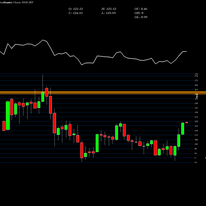Click the 91 price axis label
This screenshot has width=206, height=206.
(x=196, y=153)
